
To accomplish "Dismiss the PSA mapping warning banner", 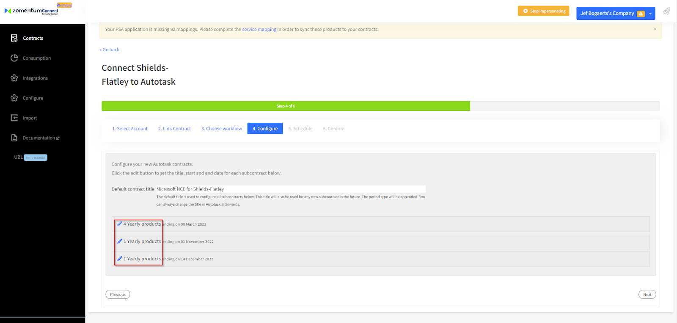I will [655, 29].
